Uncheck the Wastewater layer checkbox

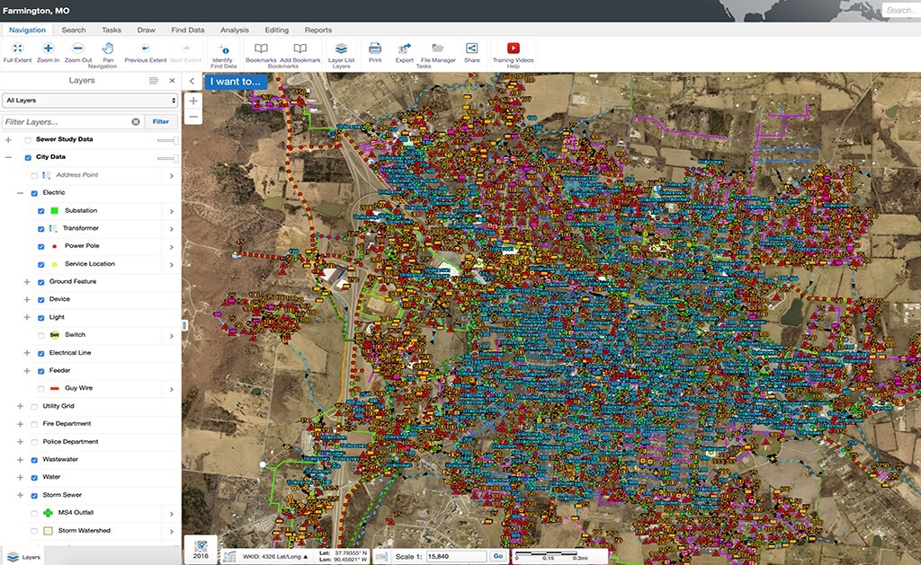[x=34, y=460]
